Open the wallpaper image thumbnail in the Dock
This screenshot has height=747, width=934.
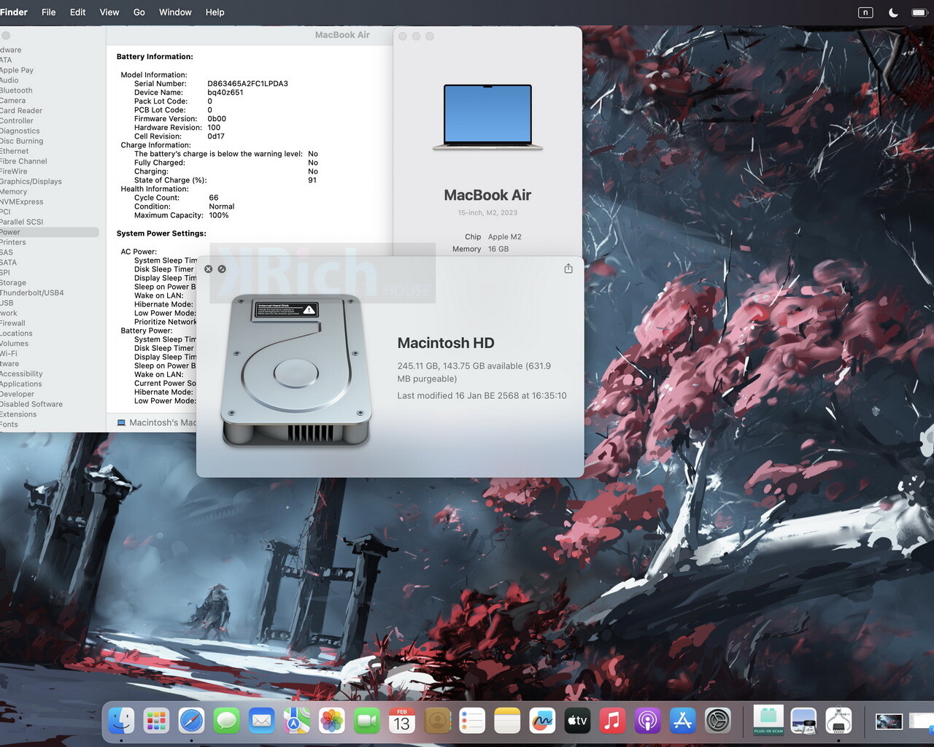[889, 721]
